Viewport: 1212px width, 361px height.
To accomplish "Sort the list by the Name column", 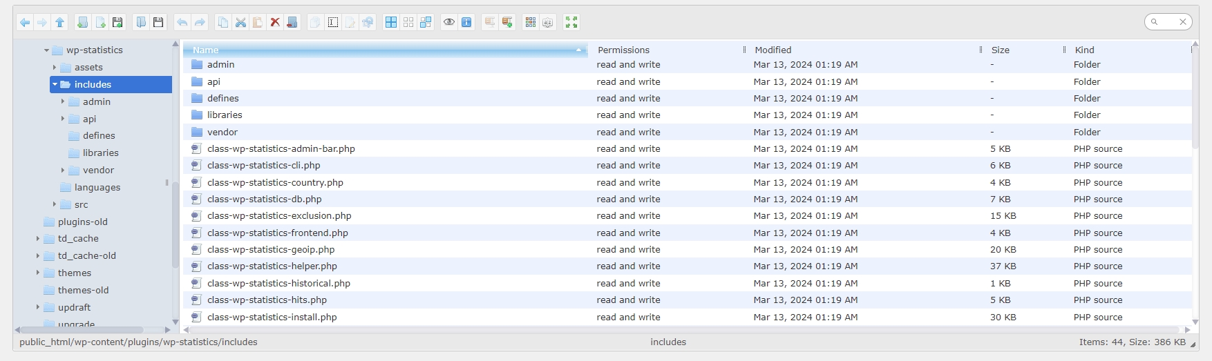I will 386,50.
